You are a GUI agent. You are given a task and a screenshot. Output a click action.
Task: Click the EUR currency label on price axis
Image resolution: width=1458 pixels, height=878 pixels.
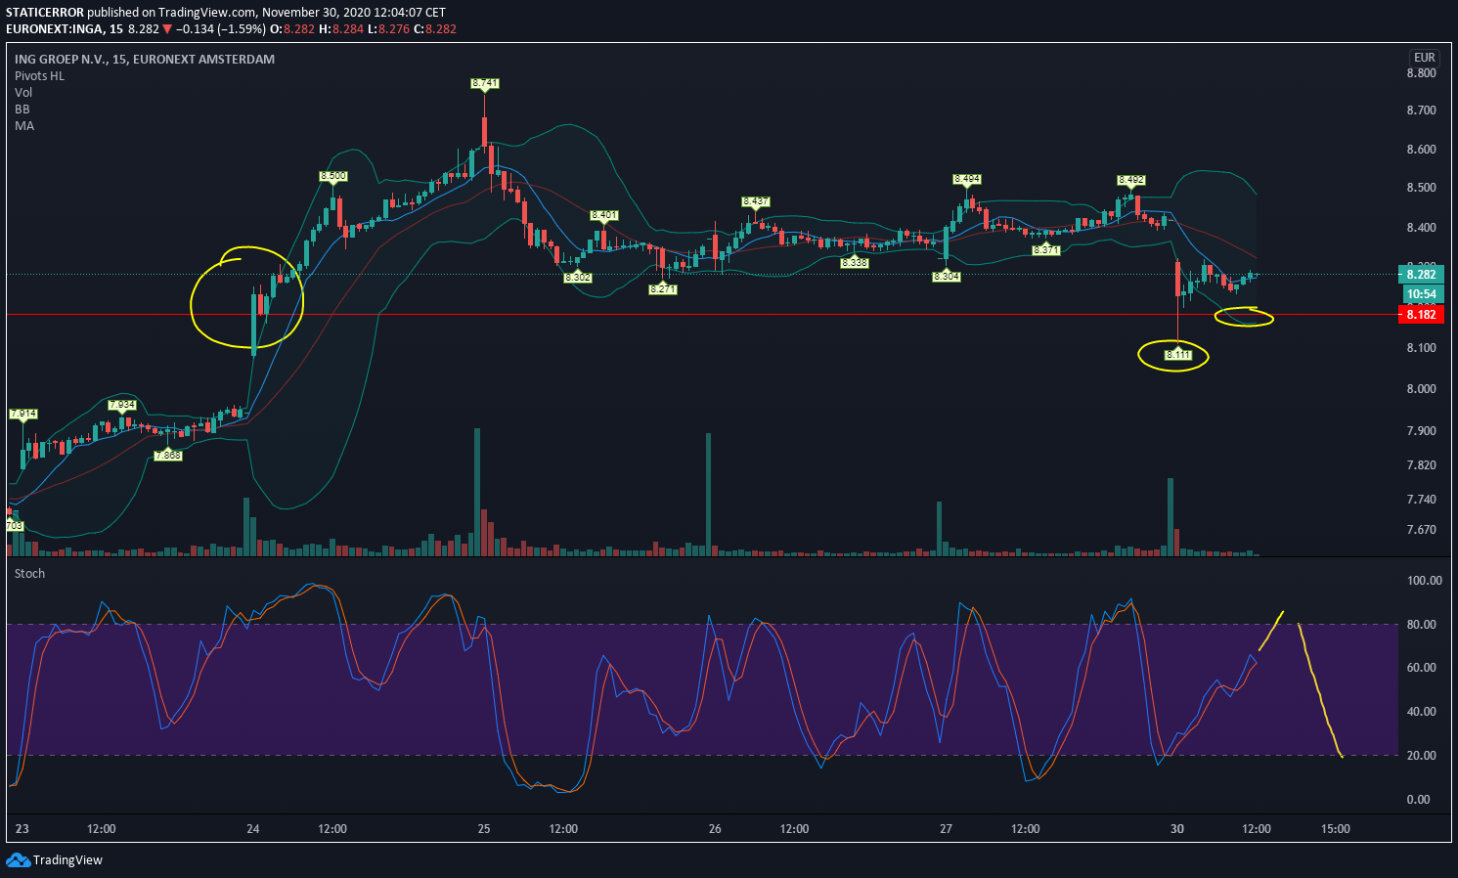coord(1424,58)
